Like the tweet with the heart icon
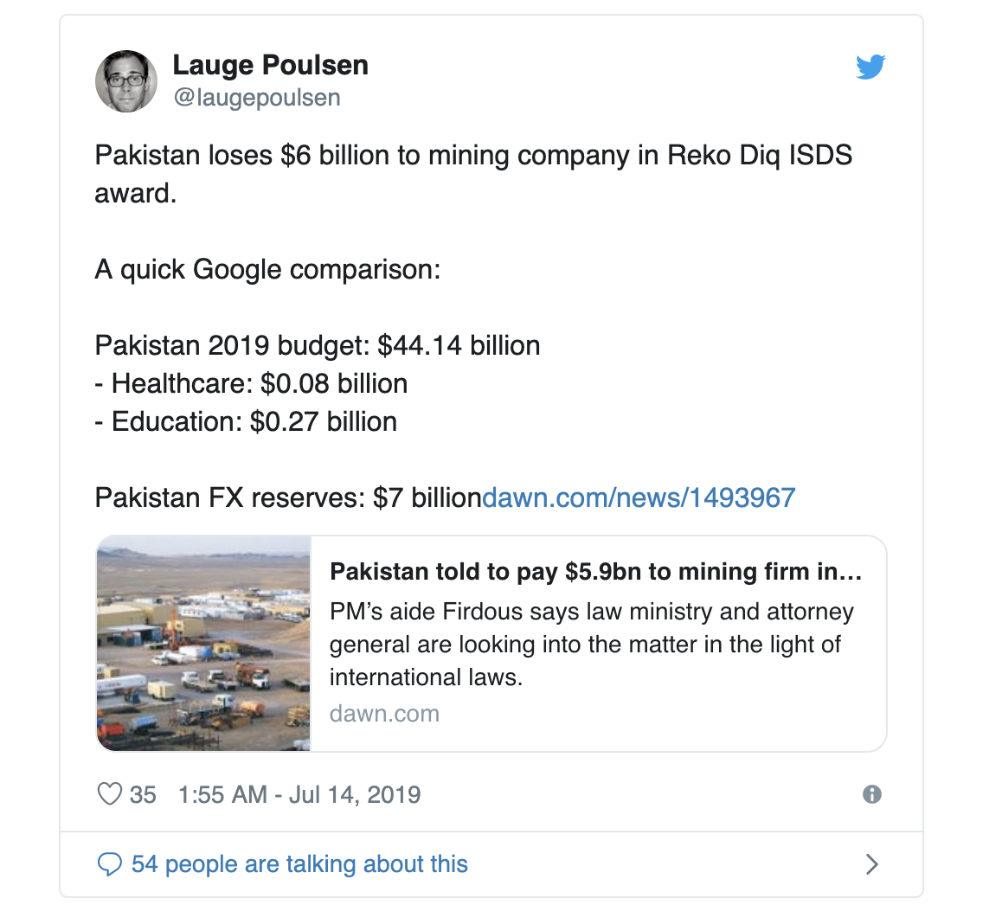The width and height of the screenshot is (1002, 924). [110, 794]
